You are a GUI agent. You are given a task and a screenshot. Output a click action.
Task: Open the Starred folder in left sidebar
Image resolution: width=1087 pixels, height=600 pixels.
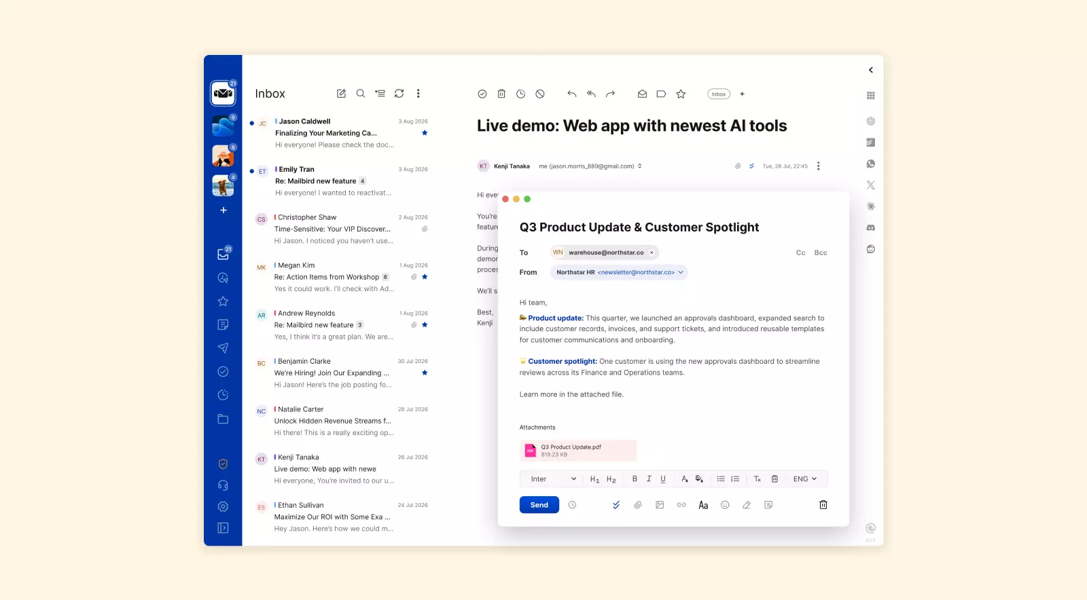point(223,301)
